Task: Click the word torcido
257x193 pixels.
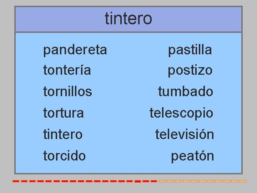Action: tap(64, 155)
